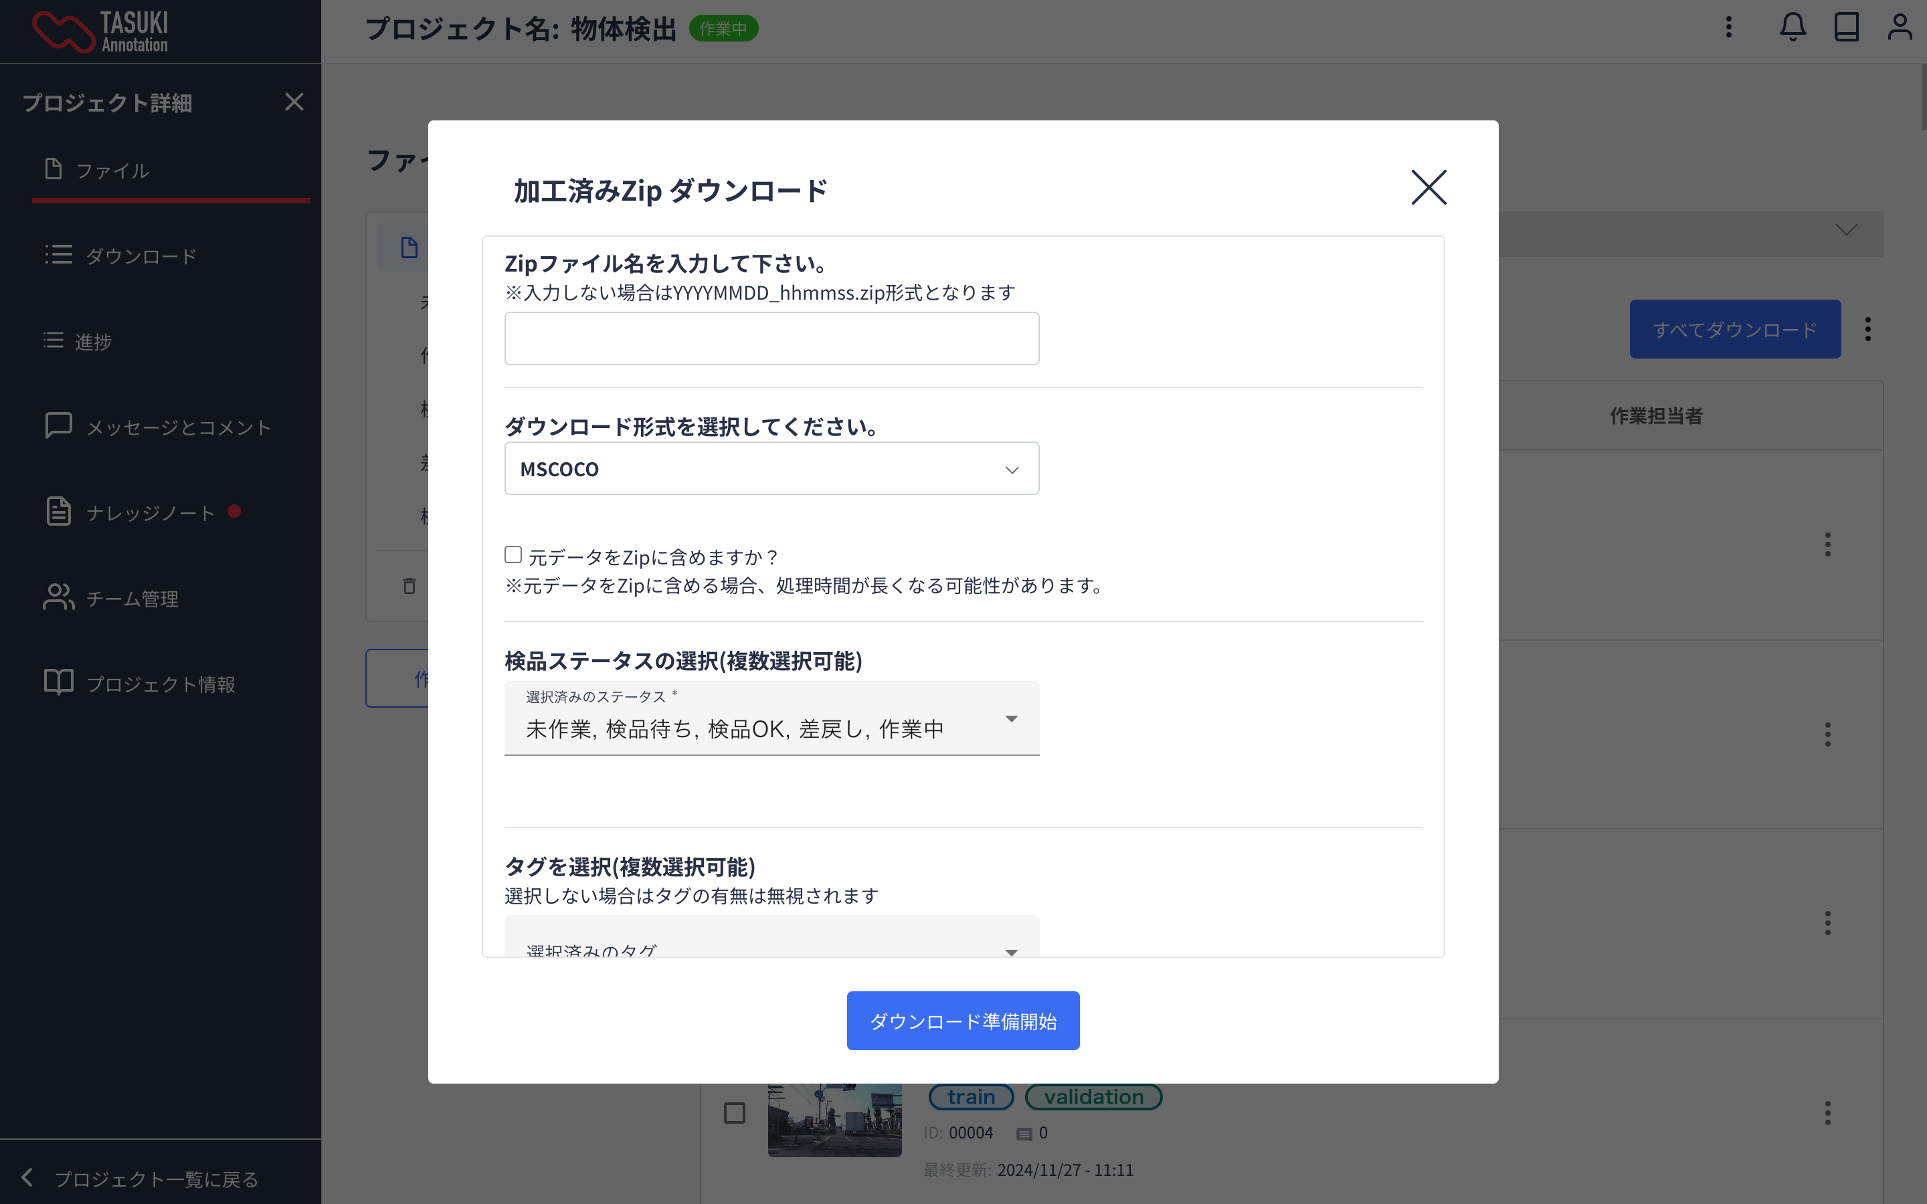
Task: Open options menu beside すべてダウンロード
Action: click(1867, 329)
